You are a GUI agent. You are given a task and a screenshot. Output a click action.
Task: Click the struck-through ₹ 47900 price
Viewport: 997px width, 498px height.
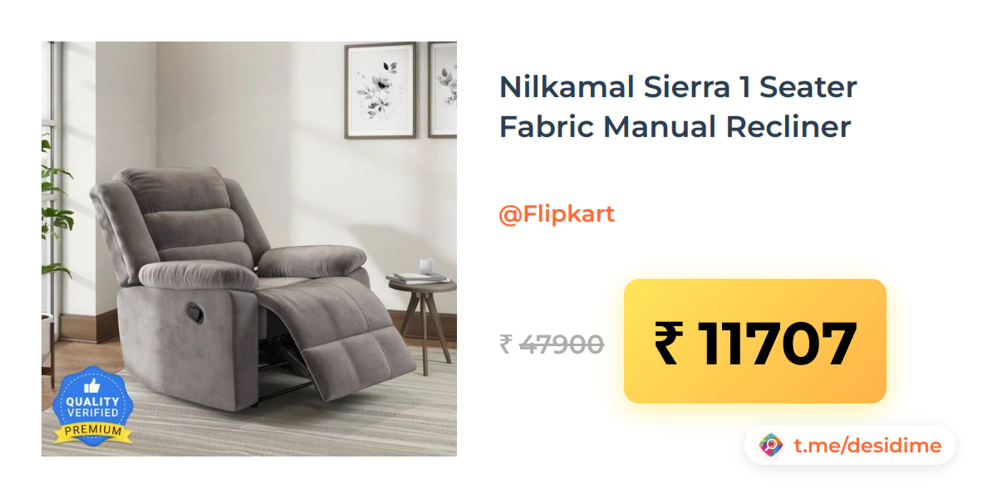coord(552,344)
